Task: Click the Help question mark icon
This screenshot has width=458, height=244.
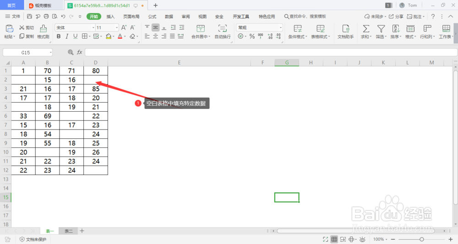Action: [433, 16]
